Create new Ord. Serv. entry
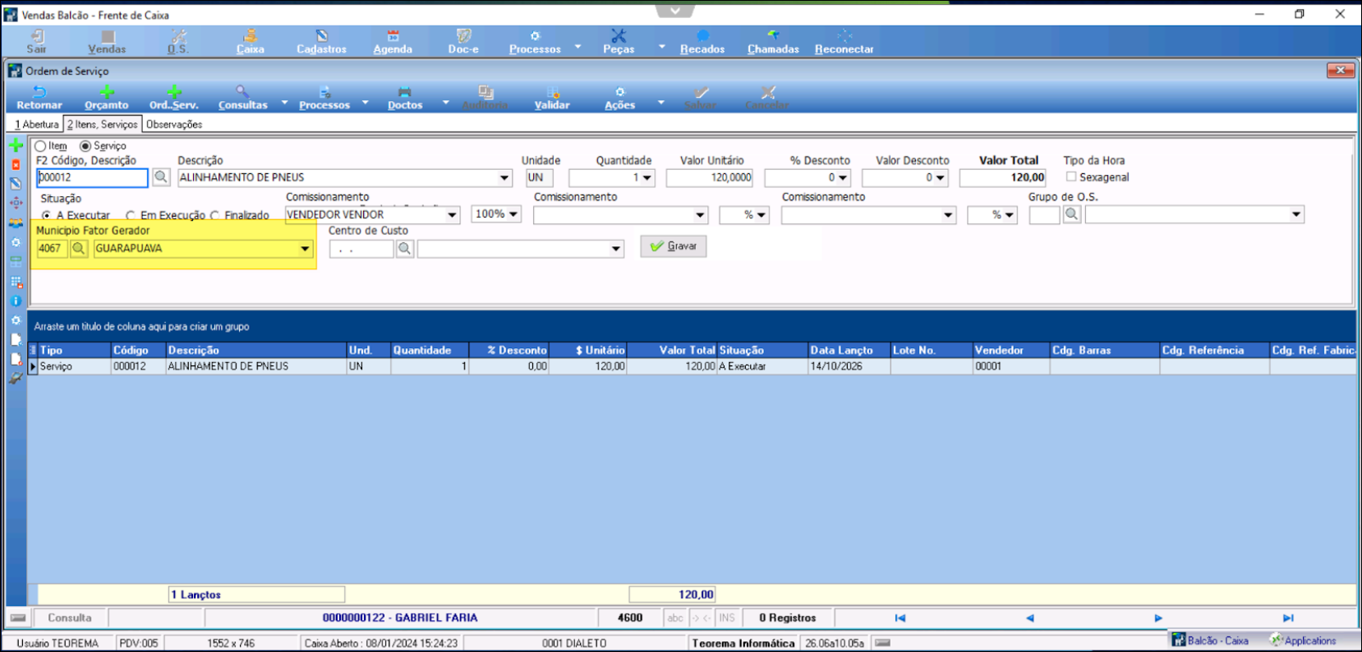This screenshot has width=1362, height=652. (x=174, y=98)
